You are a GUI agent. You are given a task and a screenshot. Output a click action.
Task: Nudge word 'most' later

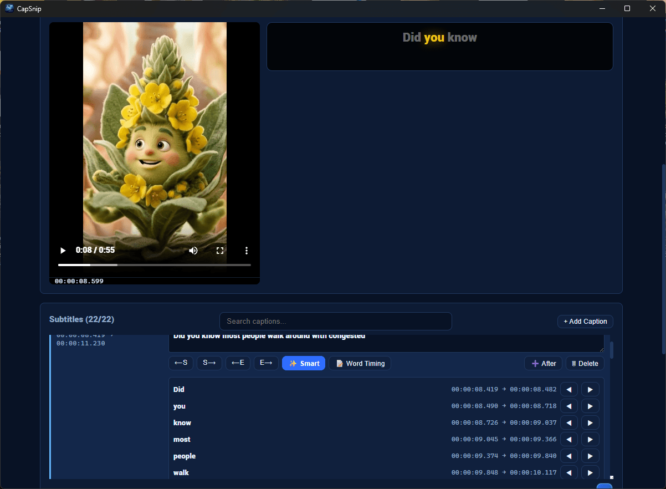tap(590, 440)
